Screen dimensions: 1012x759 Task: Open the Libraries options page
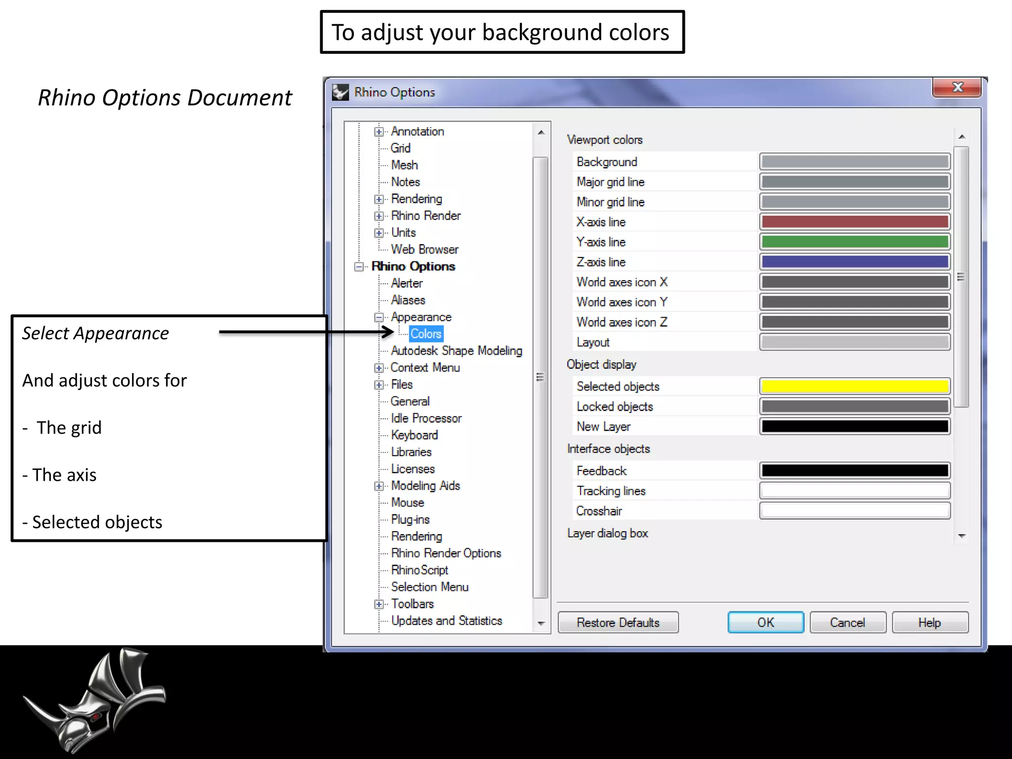[x=411, y=452]
